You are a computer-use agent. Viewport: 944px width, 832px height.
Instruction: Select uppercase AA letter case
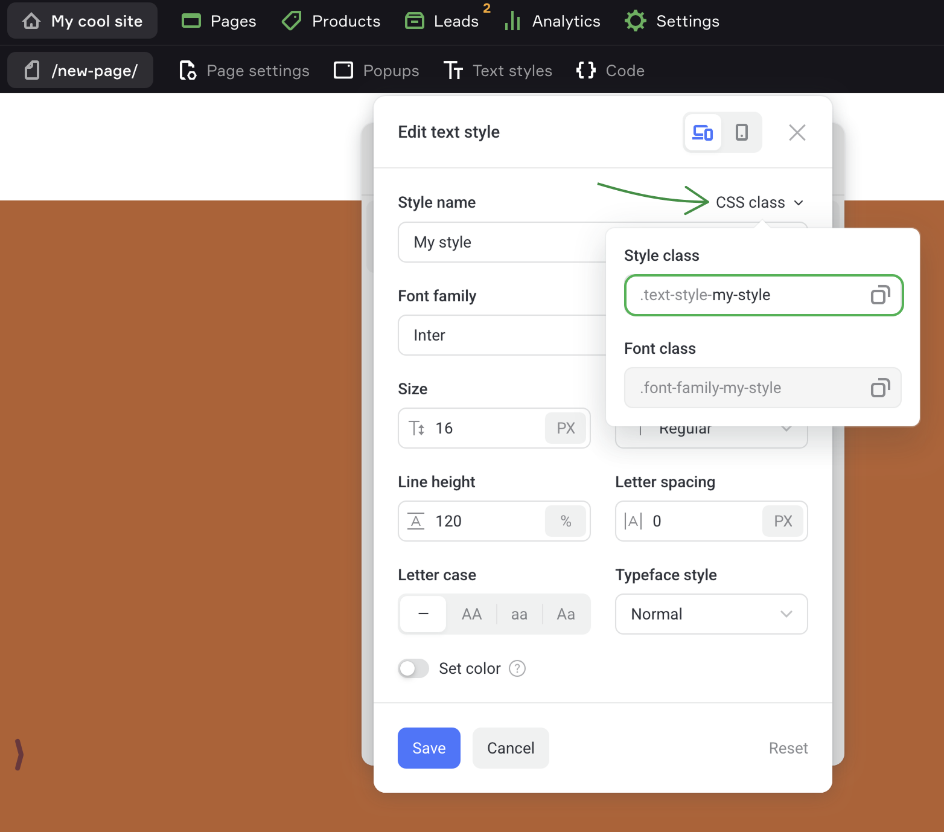(471, 614)
